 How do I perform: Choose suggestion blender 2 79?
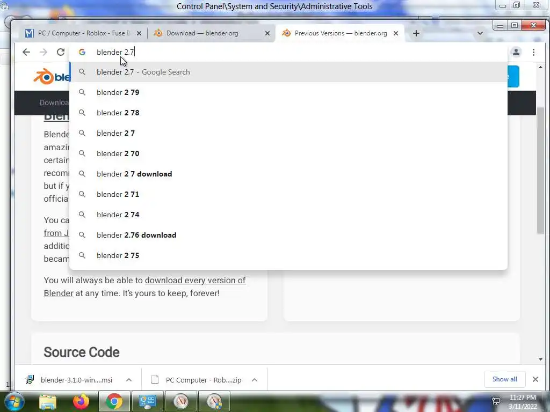coord(288,92)
